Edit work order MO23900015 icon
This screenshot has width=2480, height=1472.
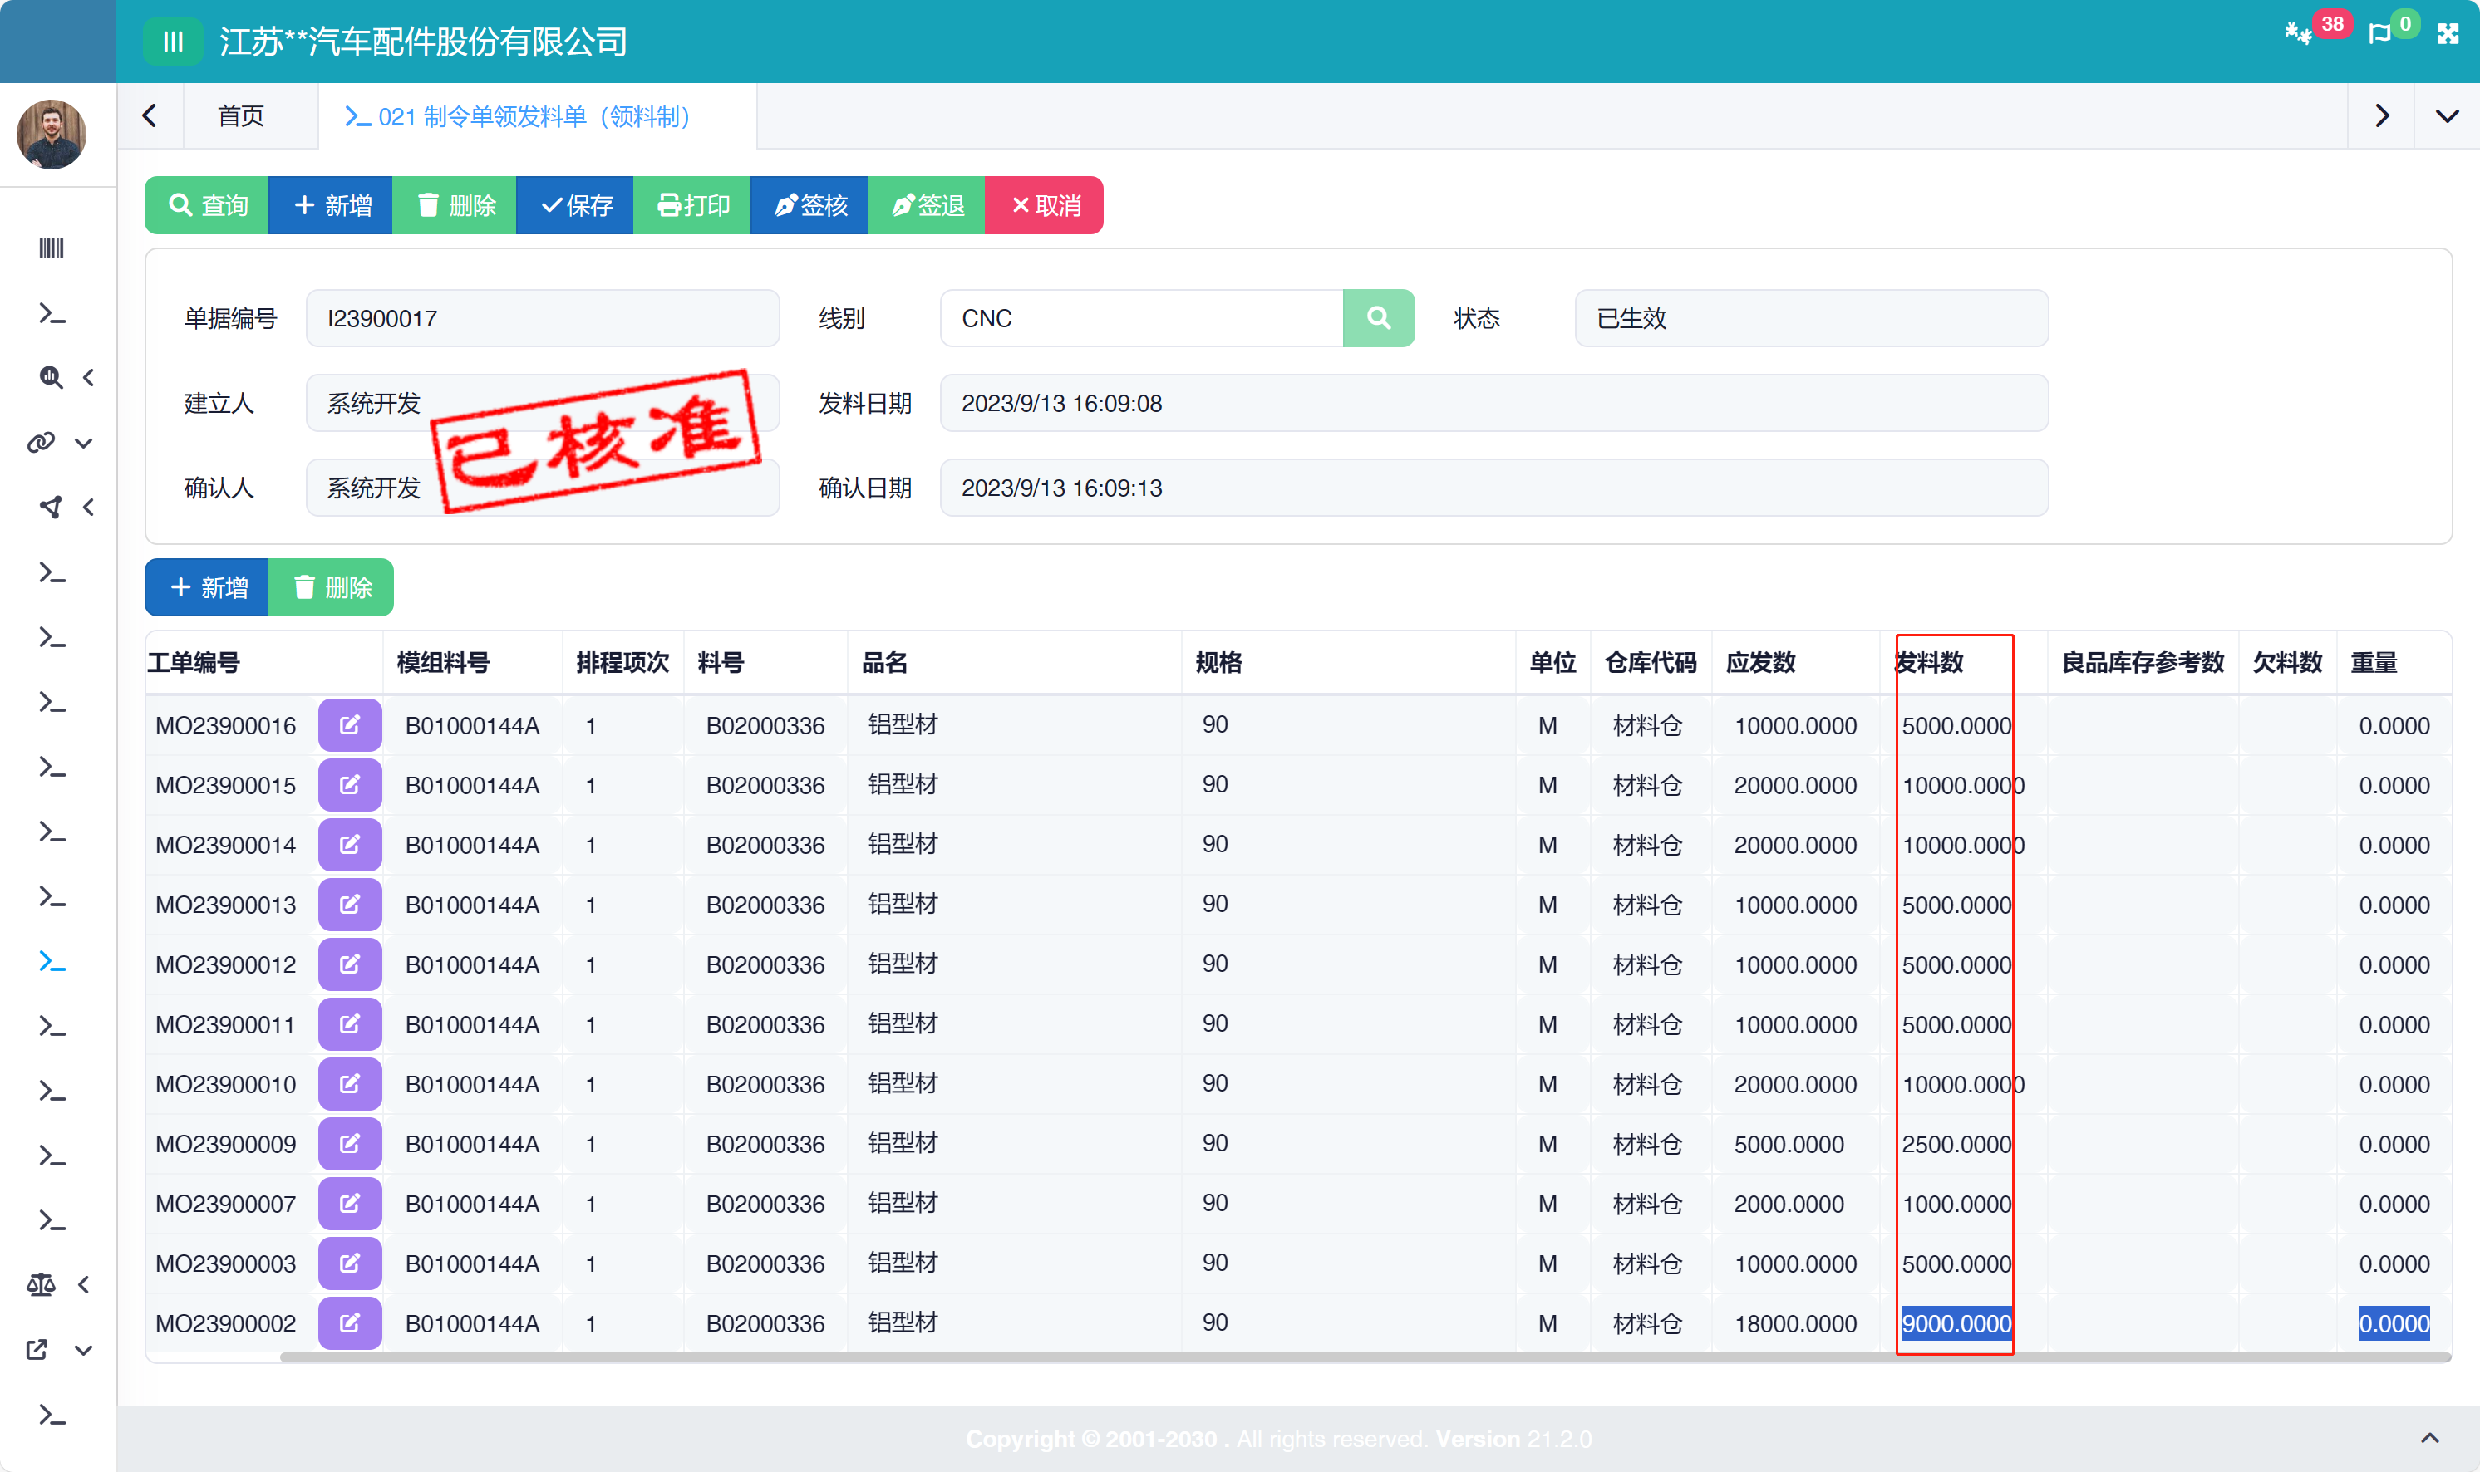(349, 785)
